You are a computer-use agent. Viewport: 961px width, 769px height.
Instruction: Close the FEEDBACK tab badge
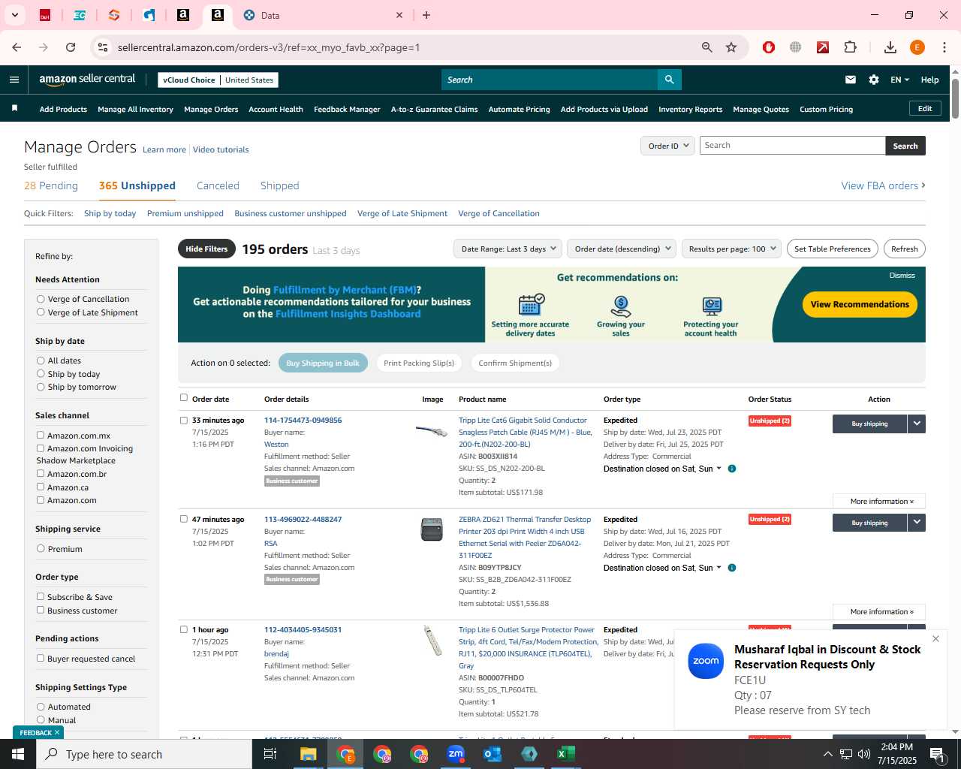57,732
